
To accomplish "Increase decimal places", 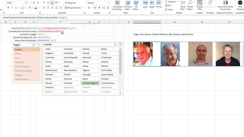I will [x=104, y=8].
